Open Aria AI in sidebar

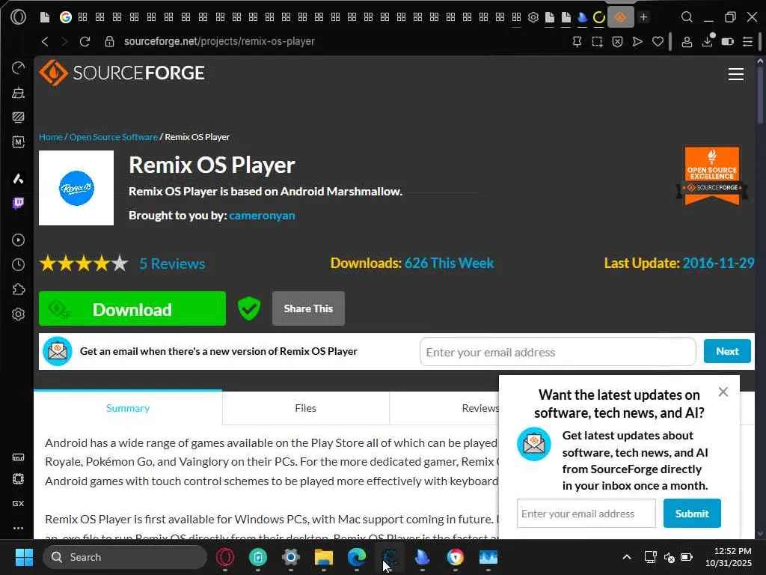coord(18,178)
